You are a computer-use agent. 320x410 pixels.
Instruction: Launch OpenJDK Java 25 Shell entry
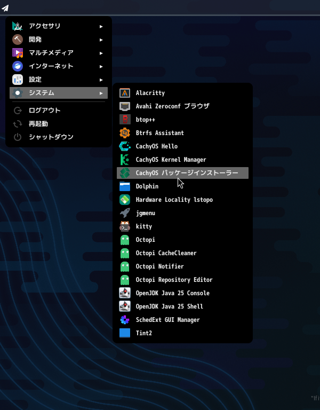coord(182,306)
